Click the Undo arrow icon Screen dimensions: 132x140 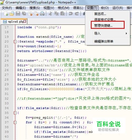pos(71,14)
